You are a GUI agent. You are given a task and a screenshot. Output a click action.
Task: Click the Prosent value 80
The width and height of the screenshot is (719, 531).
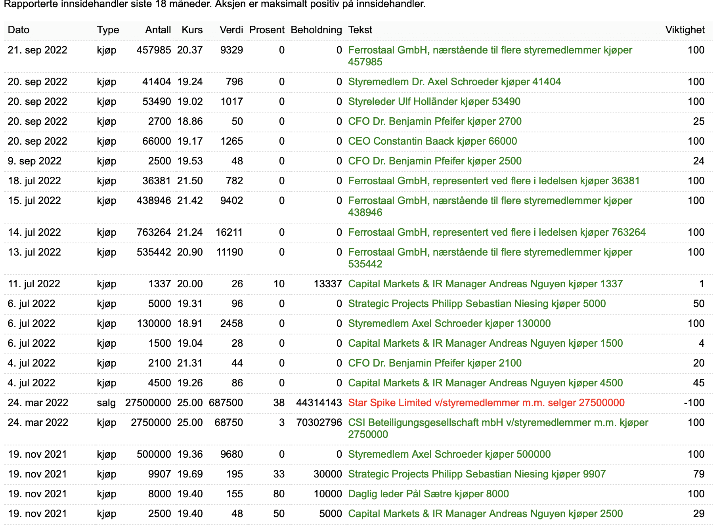click(x=279, y=494)
